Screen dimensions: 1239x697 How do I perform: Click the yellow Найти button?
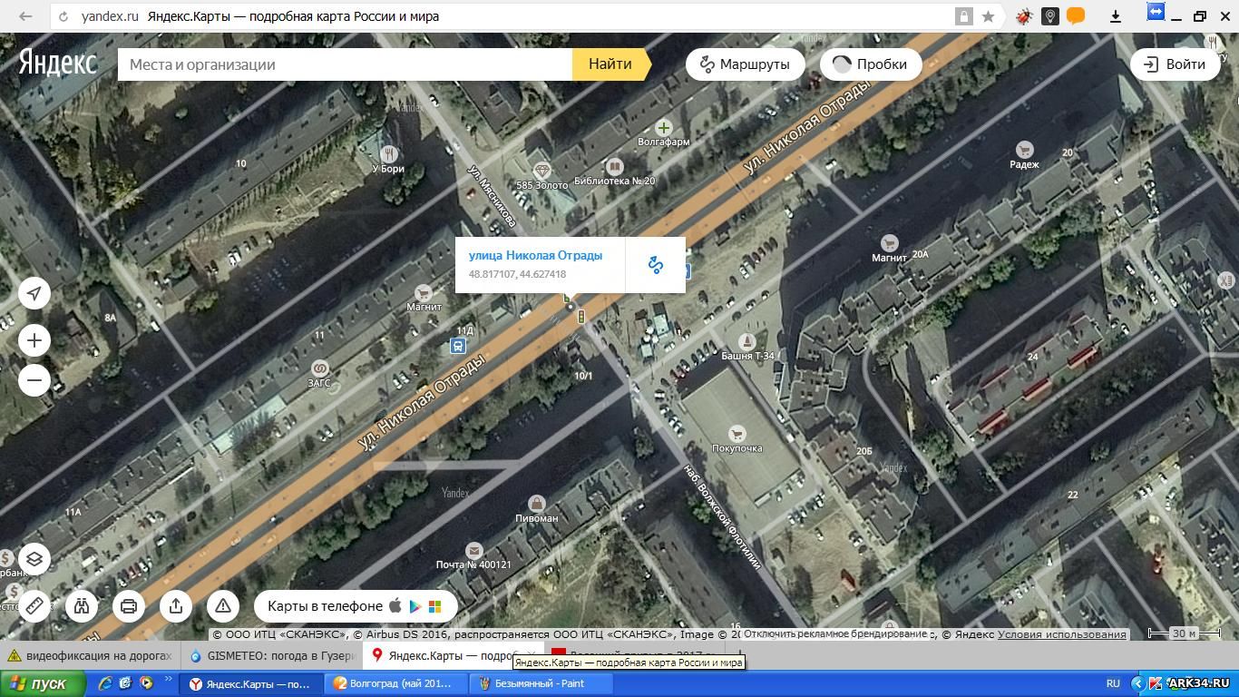[x=611, y=64]
